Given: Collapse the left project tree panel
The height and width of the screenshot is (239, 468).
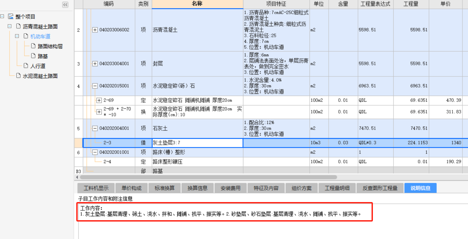Looking at the screenshot, I should pos(65,5).
